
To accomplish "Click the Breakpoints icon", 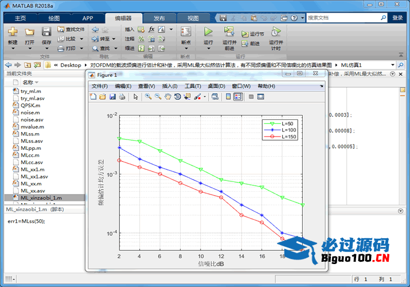I will (x=186, y=32).
